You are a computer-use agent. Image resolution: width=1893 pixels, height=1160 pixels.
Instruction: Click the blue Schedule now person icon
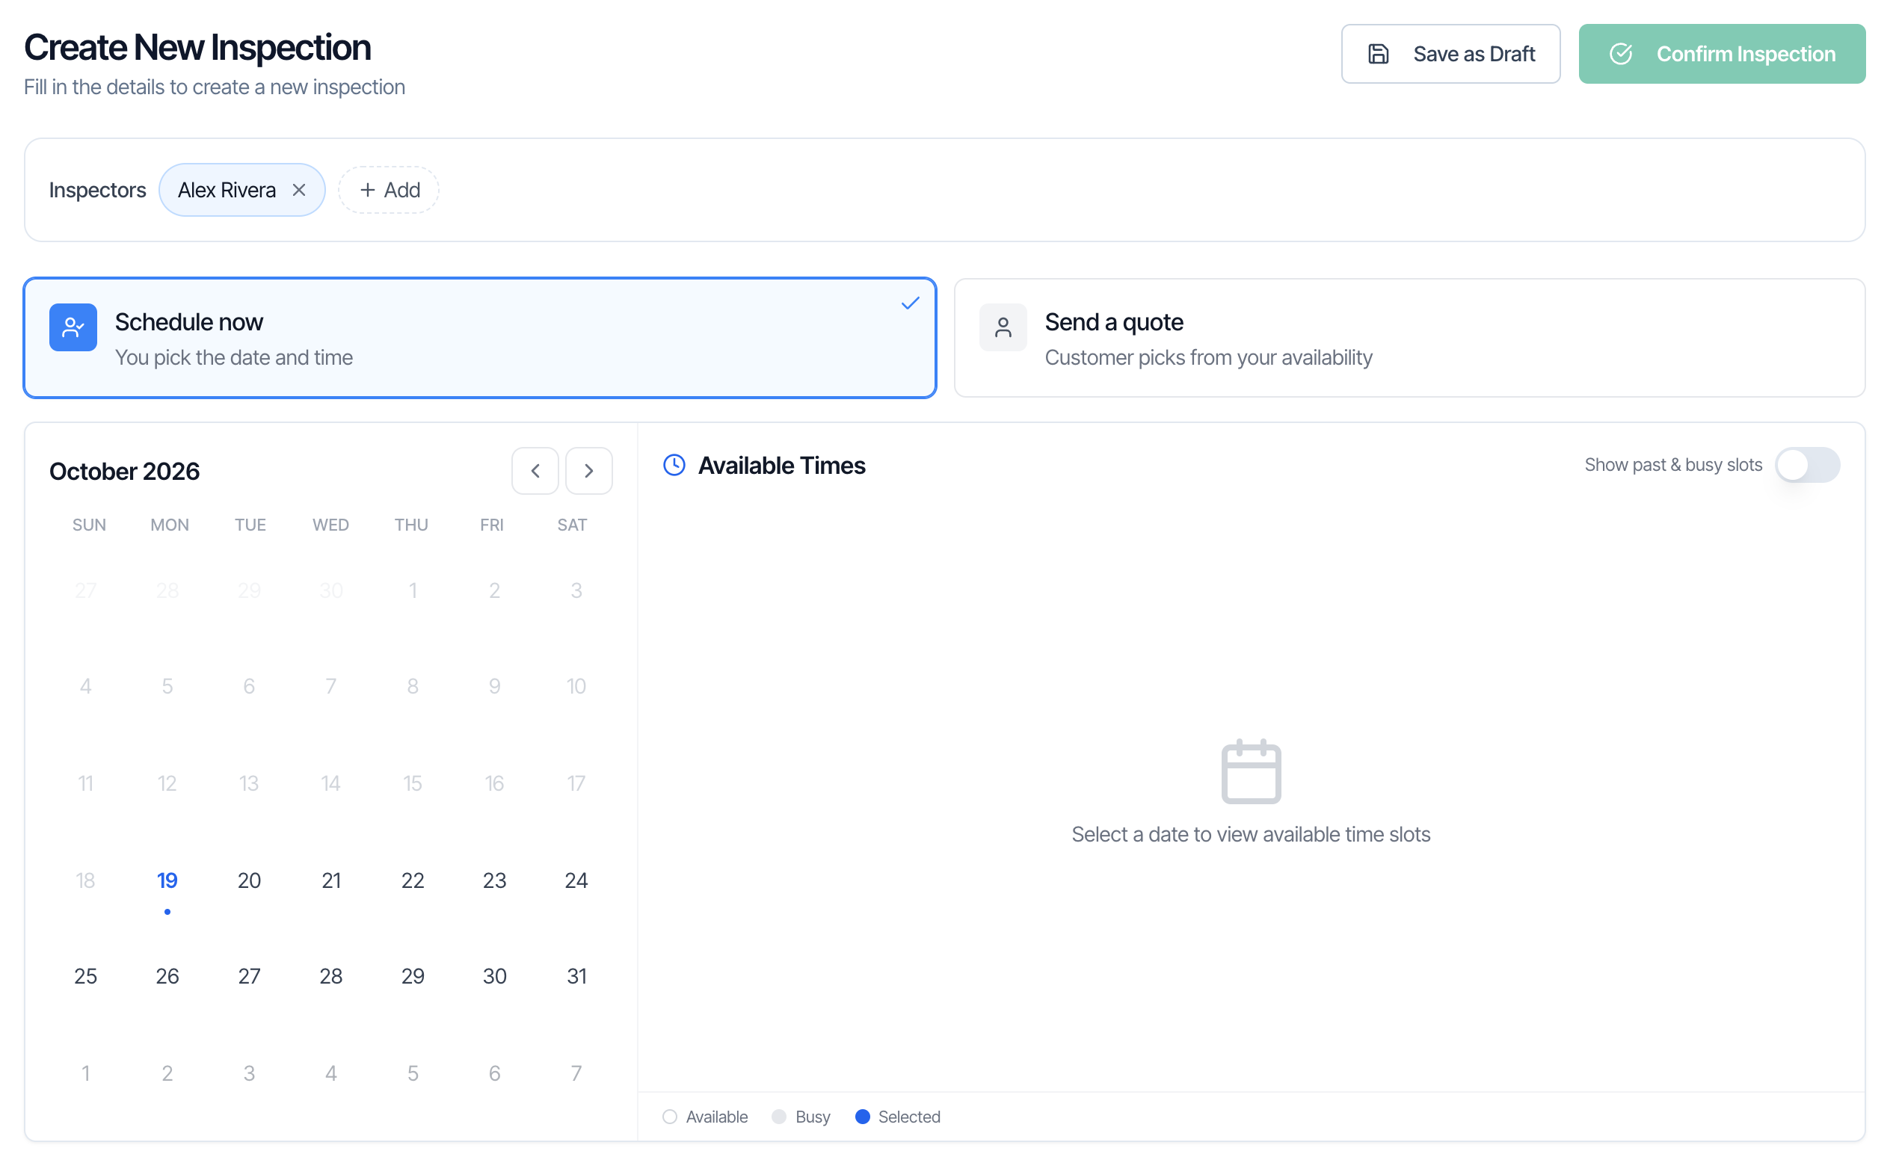click(73, 327)
